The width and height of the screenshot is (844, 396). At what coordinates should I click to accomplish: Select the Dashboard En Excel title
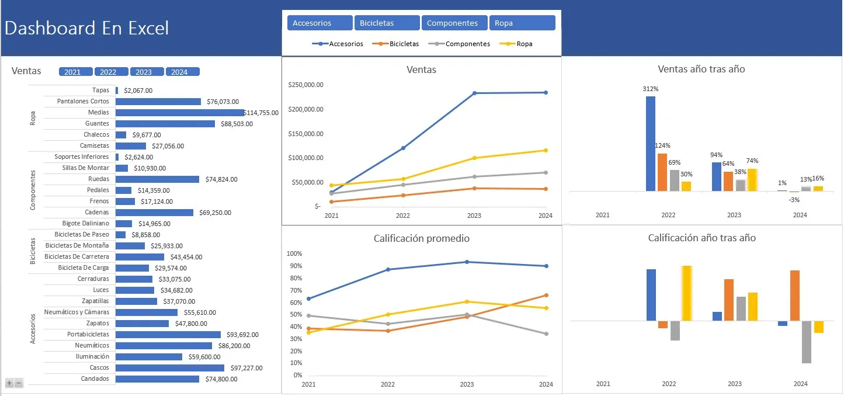tap(86, 28)
